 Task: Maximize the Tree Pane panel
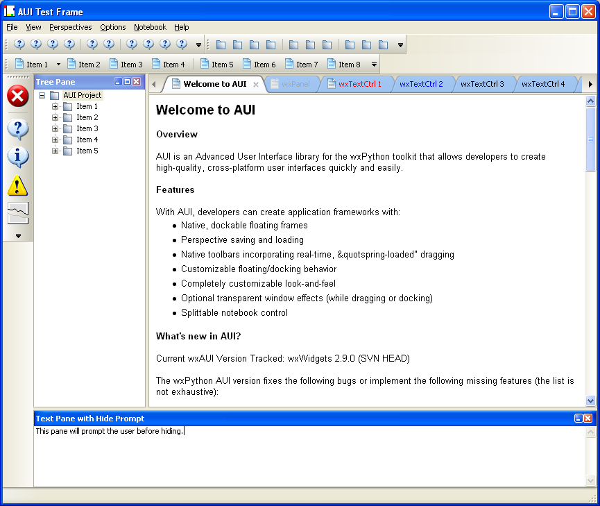point(127,82)
